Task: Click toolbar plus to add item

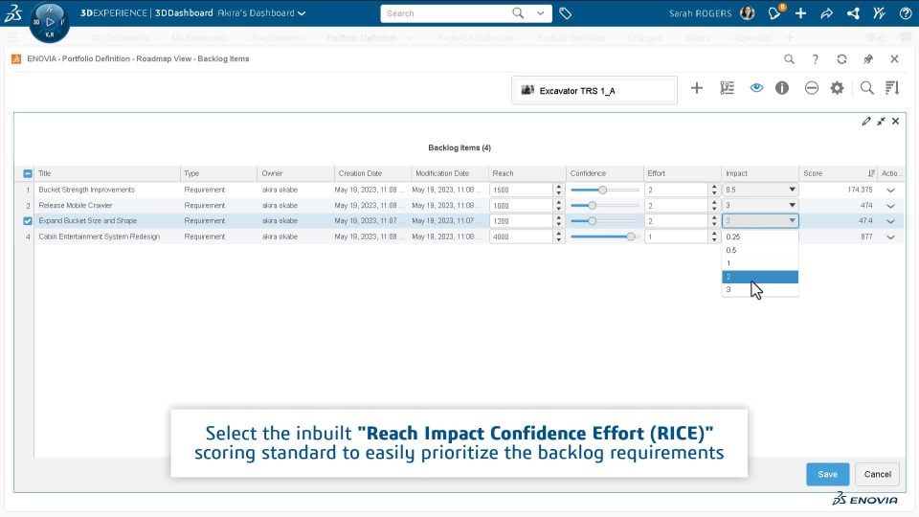Action: pos(696,88)
